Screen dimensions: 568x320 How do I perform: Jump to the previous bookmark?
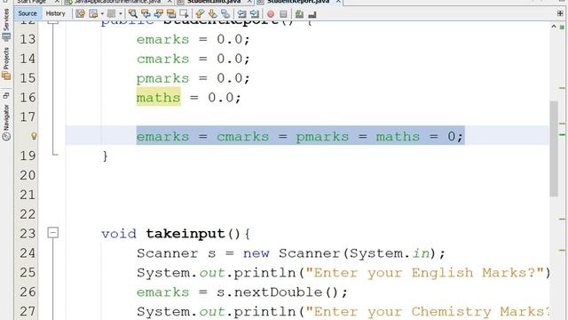pyautogui.click(x=200, y=14)
